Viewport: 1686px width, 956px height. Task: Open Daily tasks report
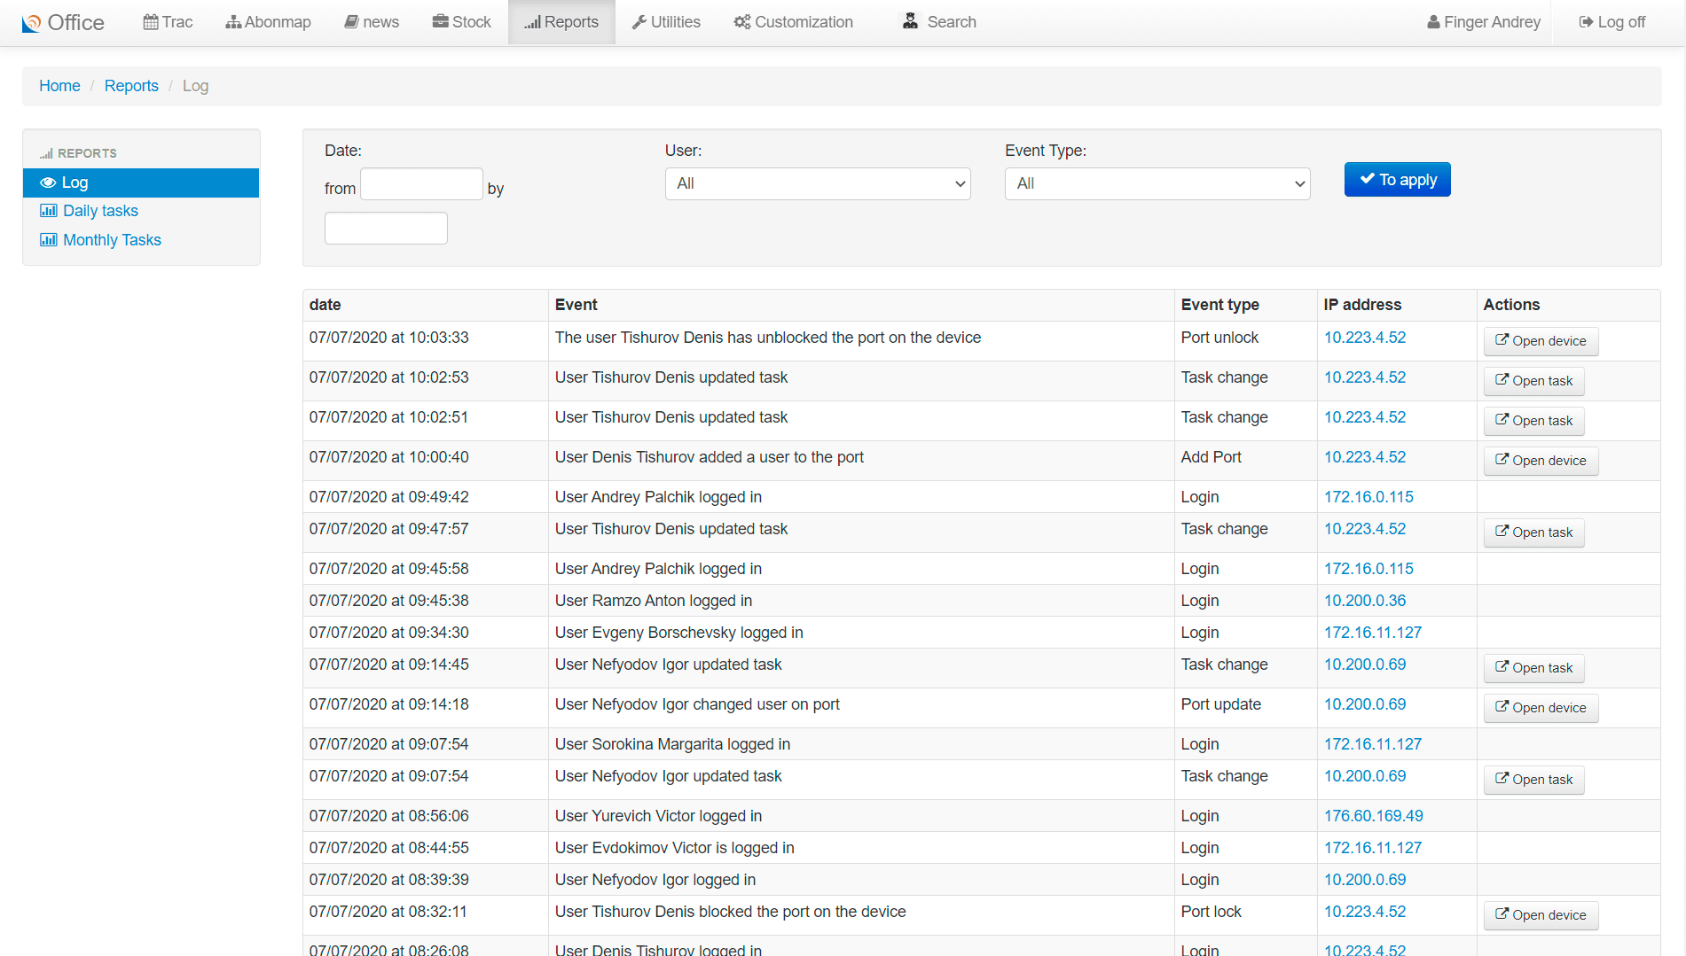100,211
